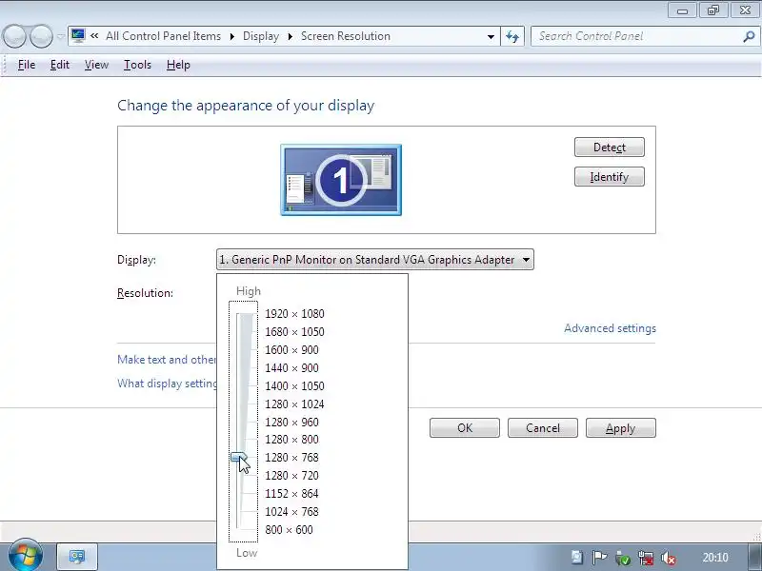Screen dimensions: 762x571
Task: Choose 1280 × 720 resolution
Action: 291,475
